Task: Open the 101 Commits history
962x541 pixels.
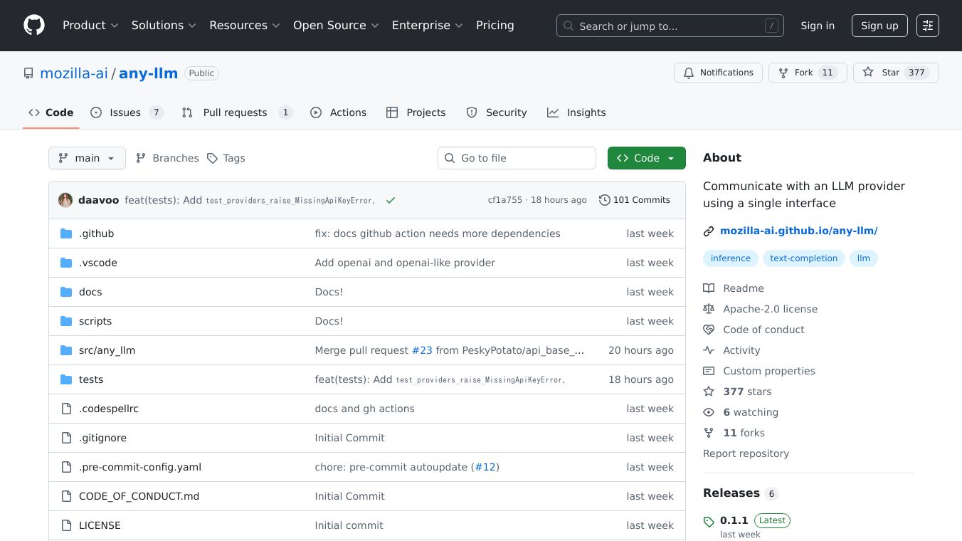Action: click(635, 200)
